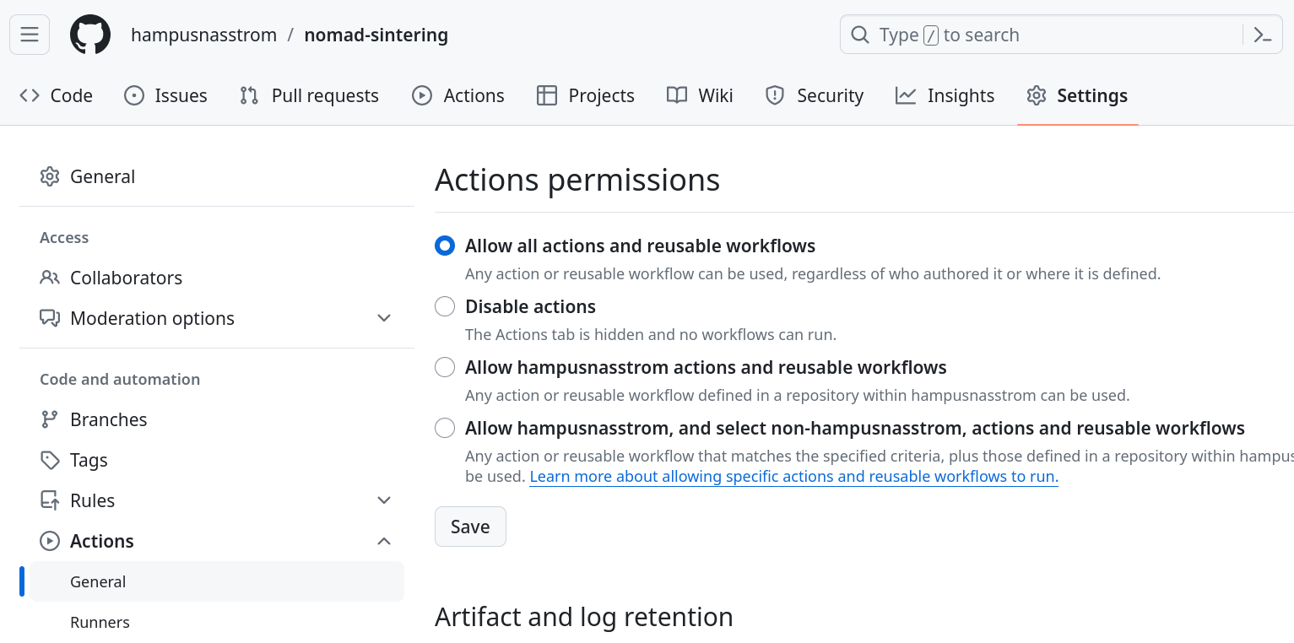1294x643 pixels.
Task: Open the hamburger navigation menu
Action: (30, 35)
